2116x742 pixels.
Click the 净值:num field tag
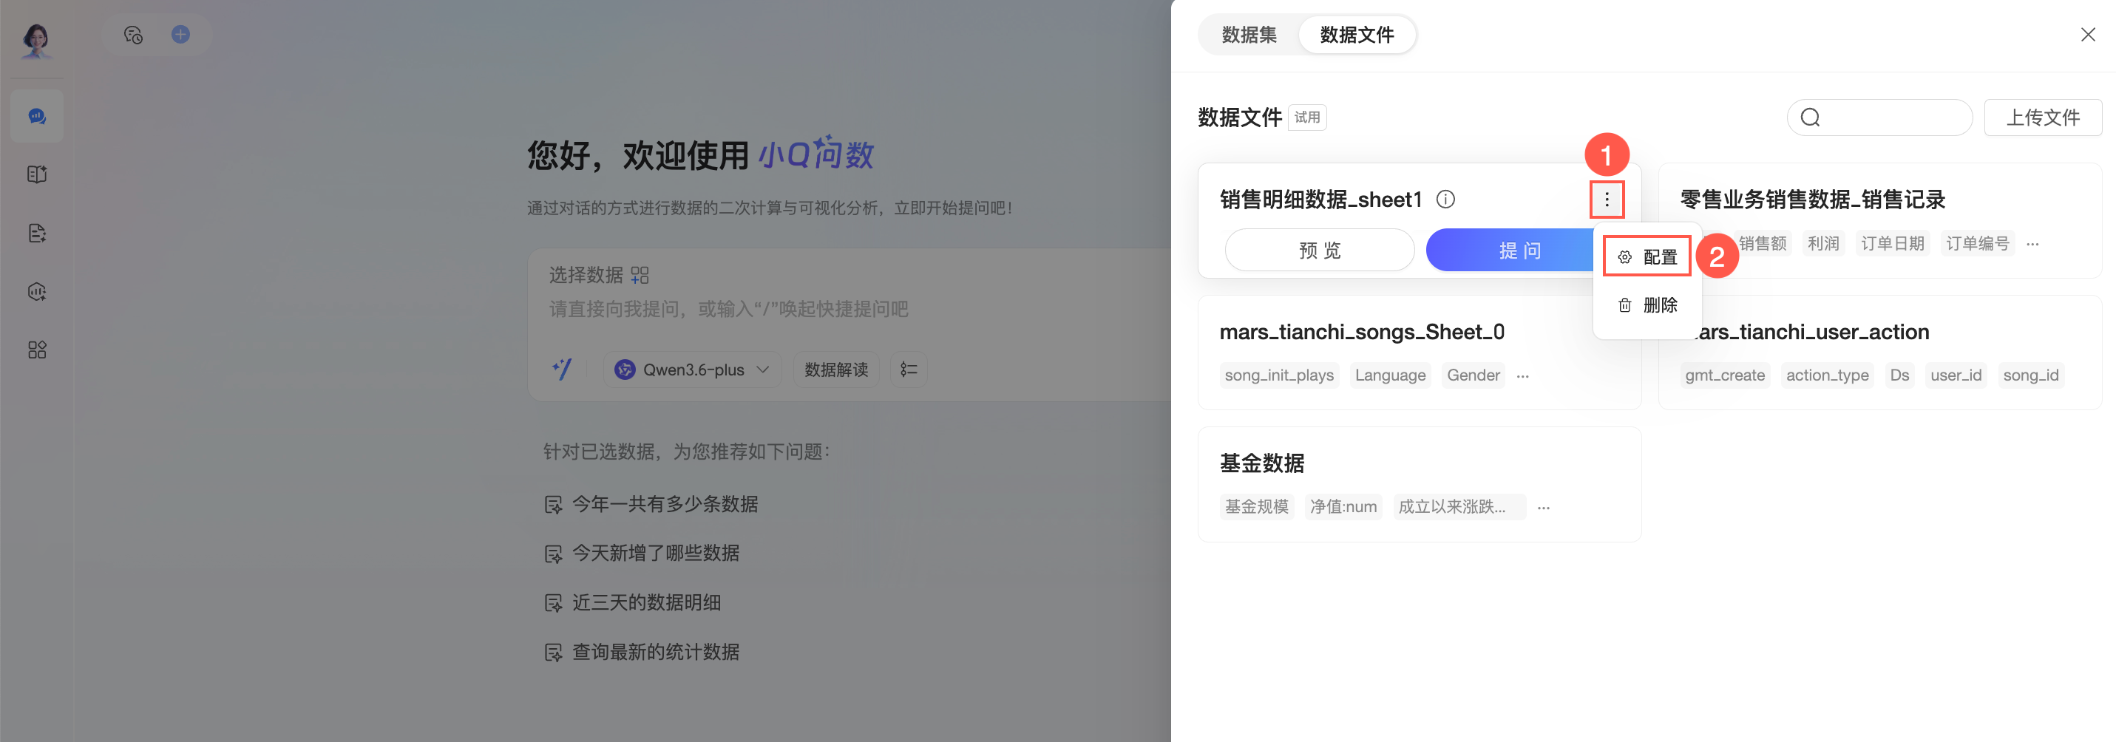1343,506
